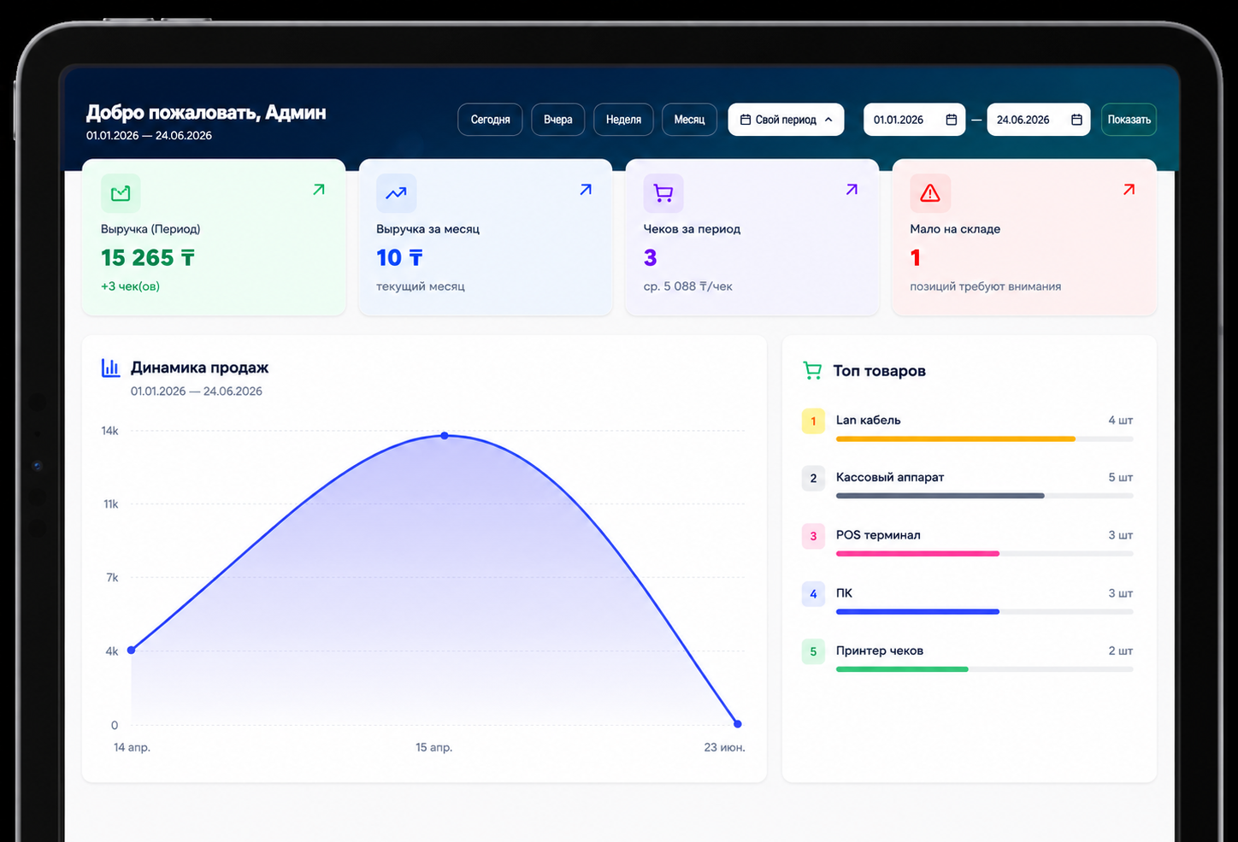Click the green revenue envelope icon
This screenshot has width=1238, height=842.
tap(121, 193)
